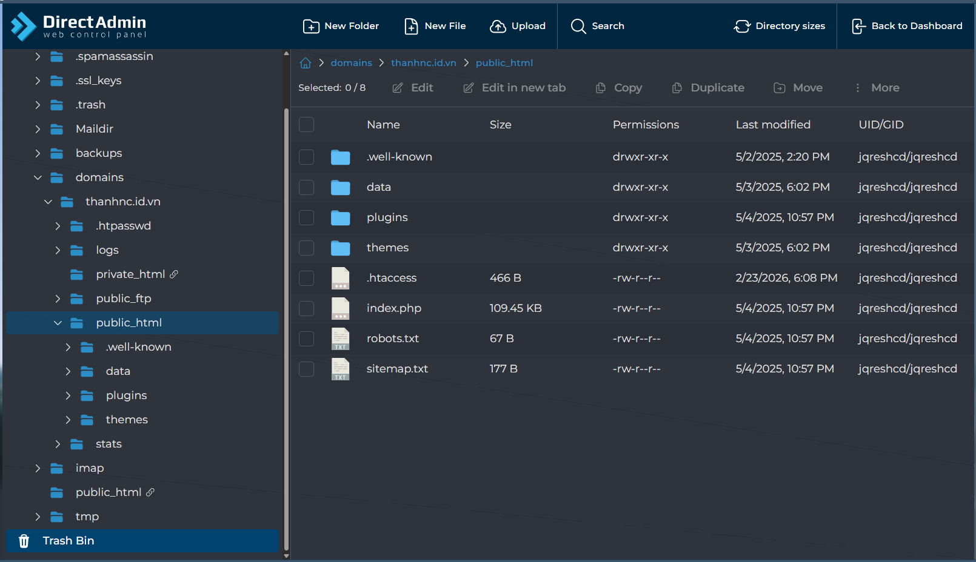Click the Back to Dashboard exit icon
The height and width of the screenshot is (562, 976).
pos(858,26)
